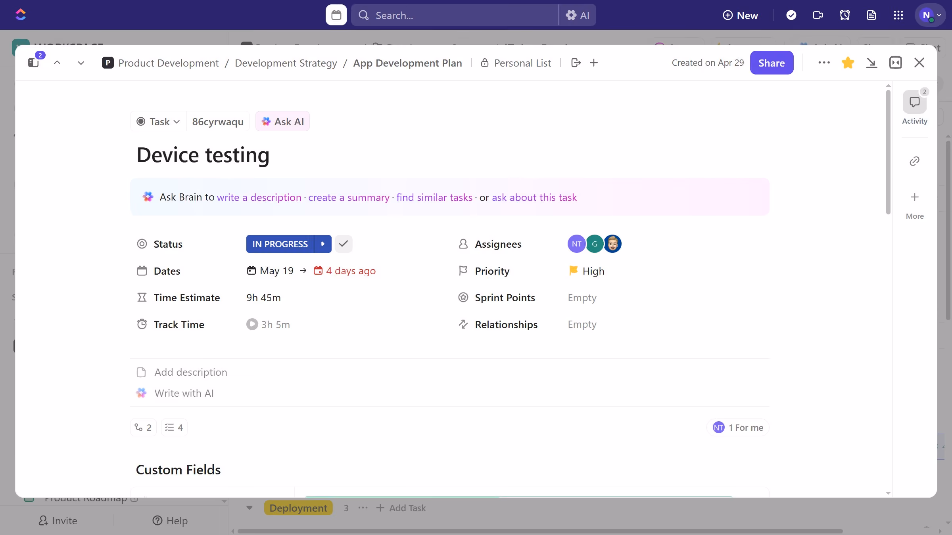Viewport: 952px width, 535px height.
Task: Share this task
Action: pos(772,63)
